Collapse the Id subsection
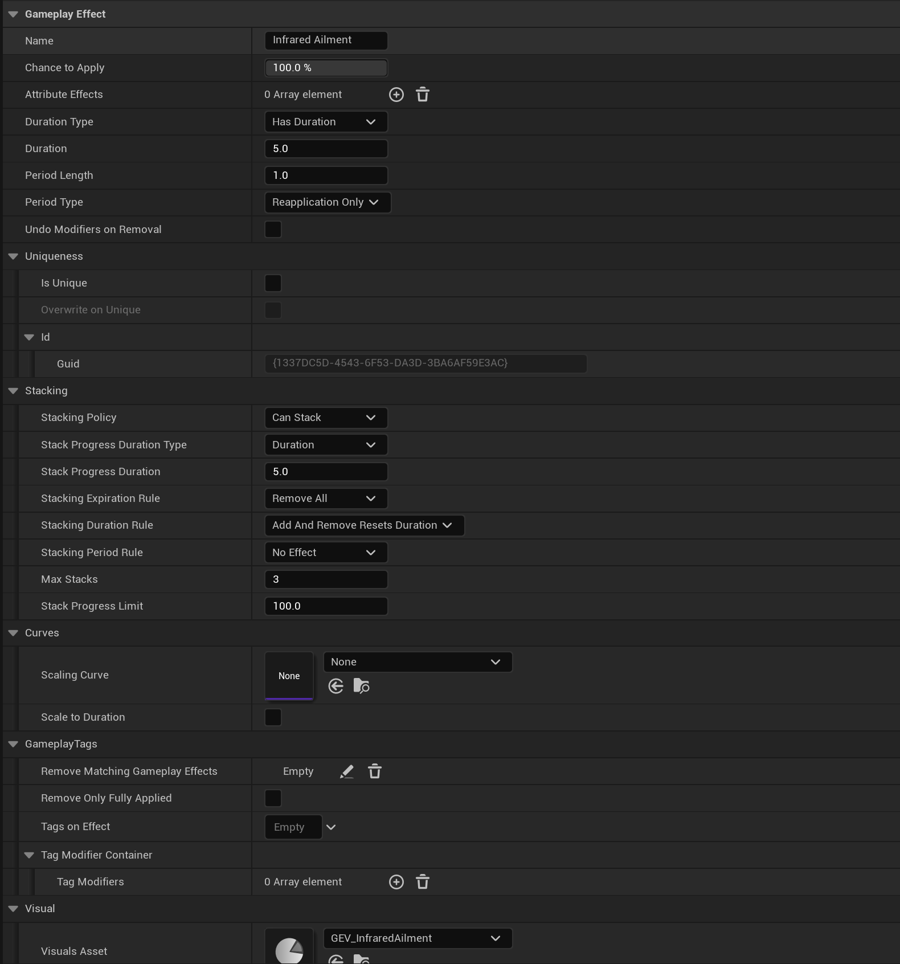Viewport: 900px width, 964px height. tap(29, 337)
